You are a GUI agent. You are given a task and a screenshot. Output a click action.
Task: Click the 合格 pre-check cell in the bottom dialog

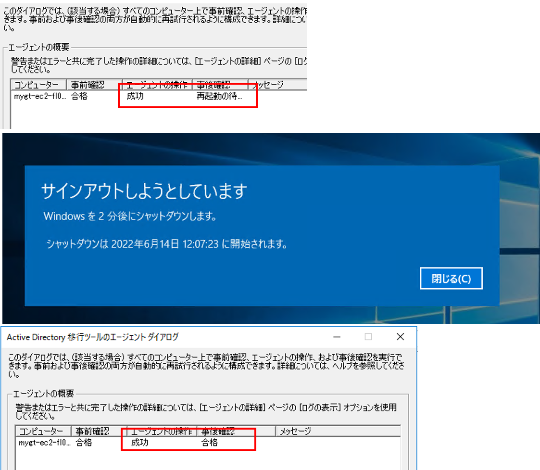(x=84, y=443)
